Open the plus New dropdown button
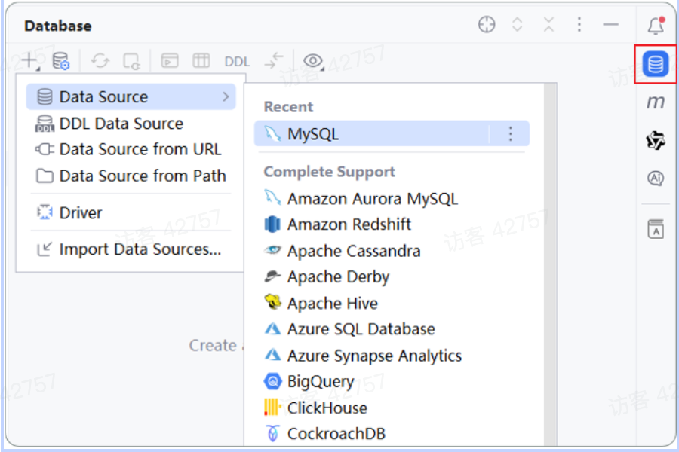The height and width of the screenshot is (452, 679). (x=29, y=60)
